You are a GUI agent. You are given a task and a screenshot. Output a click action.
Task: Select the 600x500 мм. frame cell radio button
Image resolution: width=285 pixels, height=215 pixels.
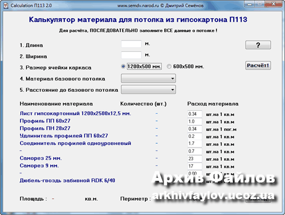(x=169, y=66)
